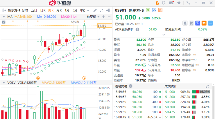Screen dimensions: 215x119
Task: Select the 1分 chart period
Action: coord(67,10)
